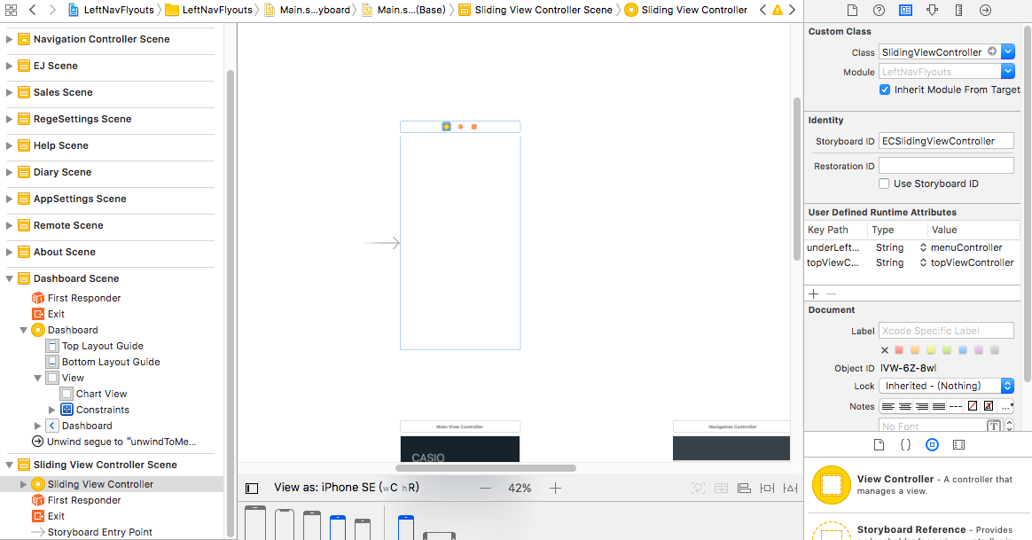This screenshot has width=1032, height=540.
Task: Pick the blue label color swatch
Action: click(x=962, y=350)
